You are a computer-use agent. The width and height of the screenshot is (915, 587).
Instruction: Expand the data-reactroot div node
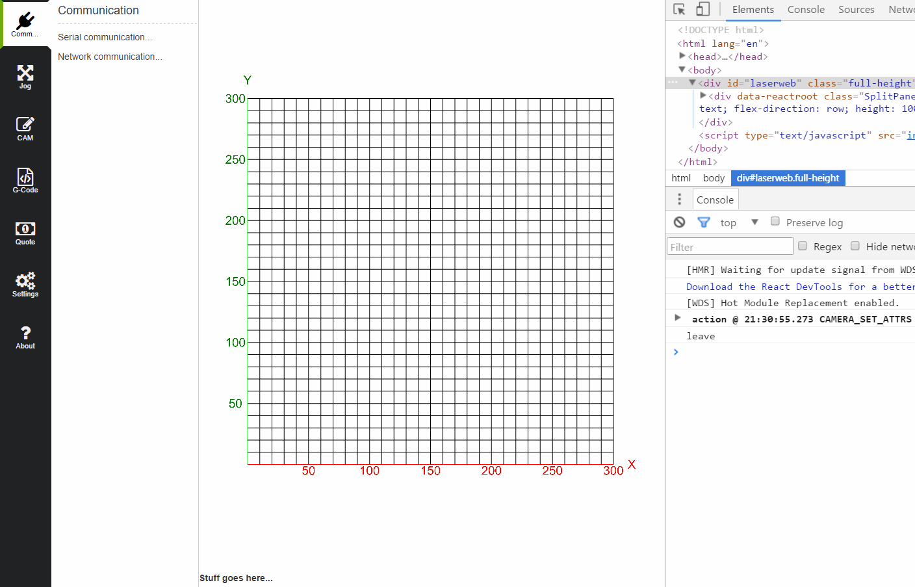[x=703, y=96]
